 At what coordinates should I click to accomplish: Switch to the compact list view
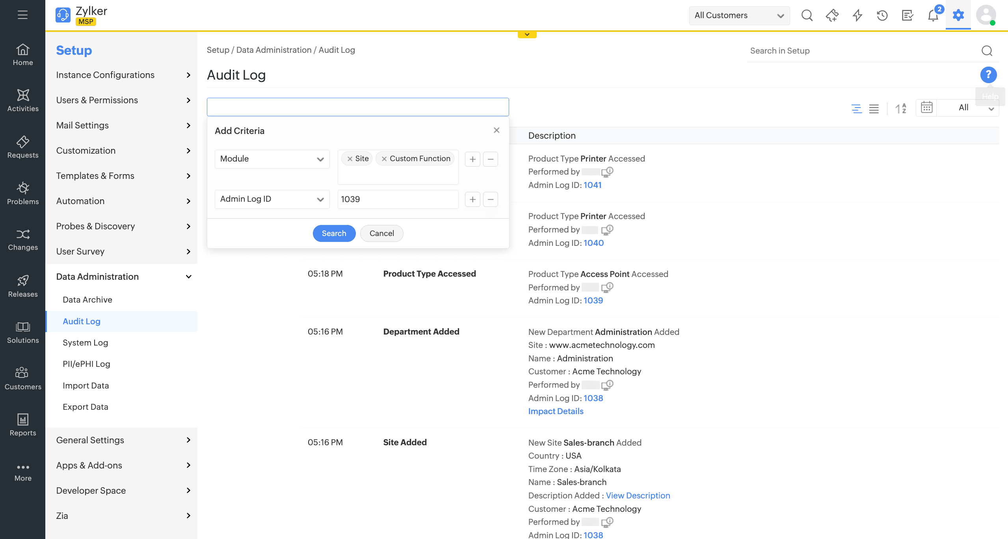click(874, 108)
